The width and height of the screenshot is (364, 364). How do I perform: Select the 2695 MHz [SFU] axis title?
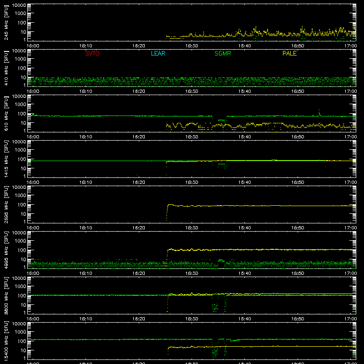6,204
